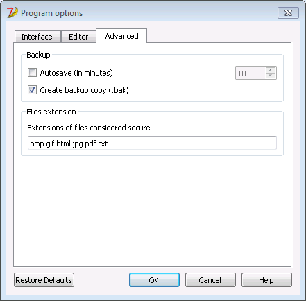
Task: Dismiss the dialog with Cancel
Action: [210, 280]
